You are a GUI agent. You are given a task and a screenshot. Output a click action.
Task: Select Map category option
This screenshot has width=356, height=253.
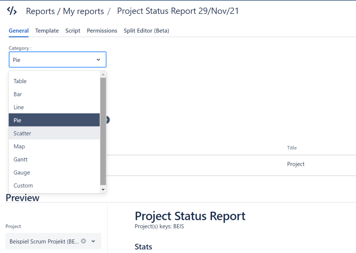point(19,146)
